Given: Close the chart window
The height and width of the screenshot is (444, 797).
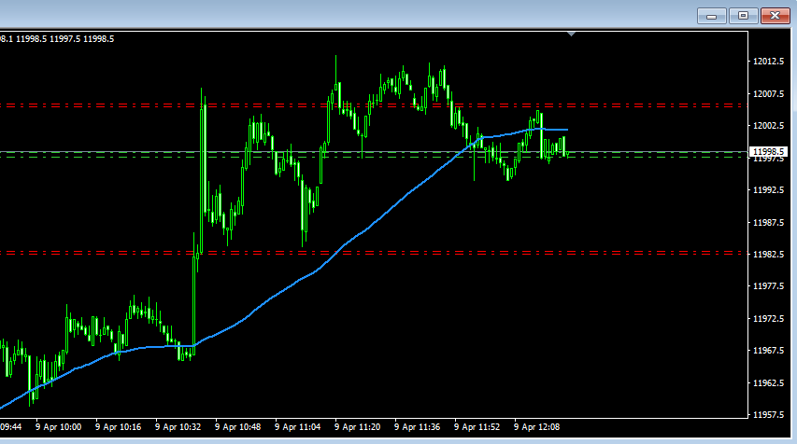Looking at the screenshot, I should pos(776,16).
